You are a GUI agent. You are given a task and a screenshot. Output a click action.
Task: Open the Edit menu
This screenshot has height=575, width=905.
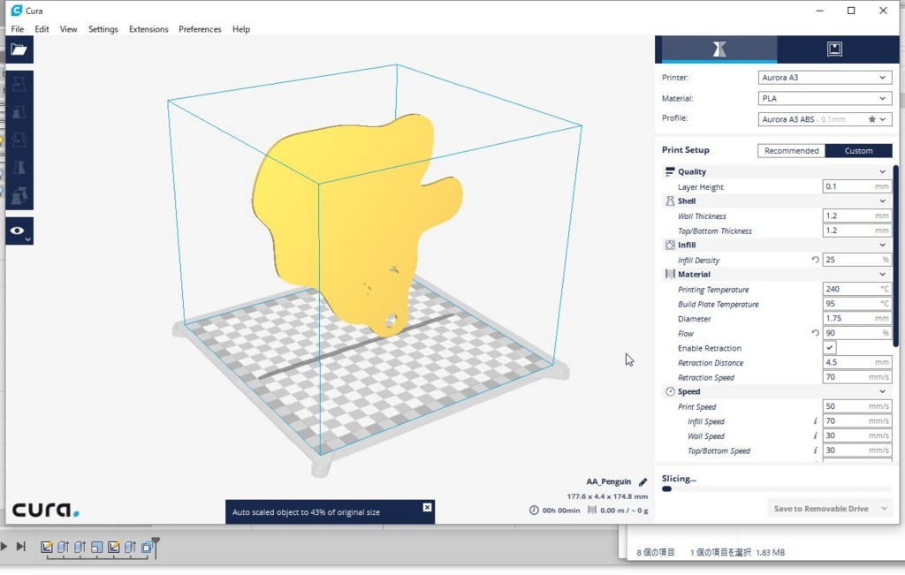(42, 29)
